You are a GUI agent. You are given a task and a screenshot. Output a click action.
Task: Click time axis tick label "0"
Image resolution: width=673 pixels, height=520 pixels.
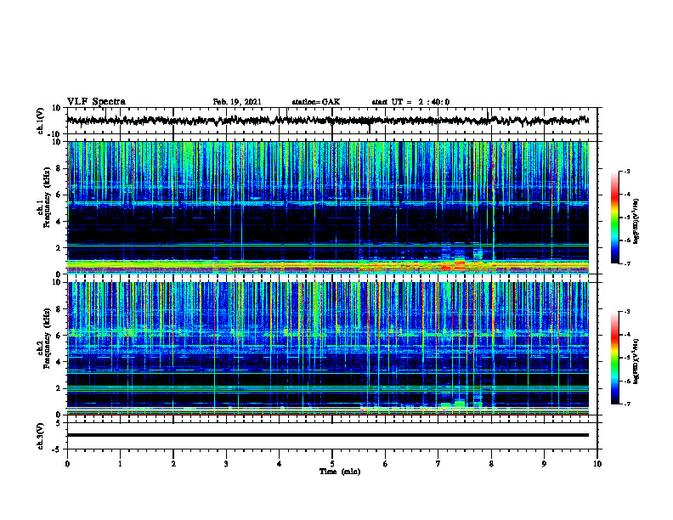(x=67, y=464)
